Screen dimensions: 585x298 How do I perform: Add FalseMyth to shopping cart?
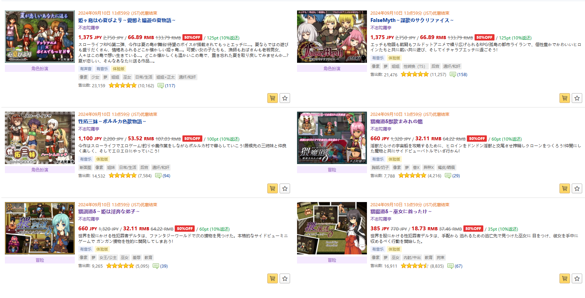[x=565, y=98]
